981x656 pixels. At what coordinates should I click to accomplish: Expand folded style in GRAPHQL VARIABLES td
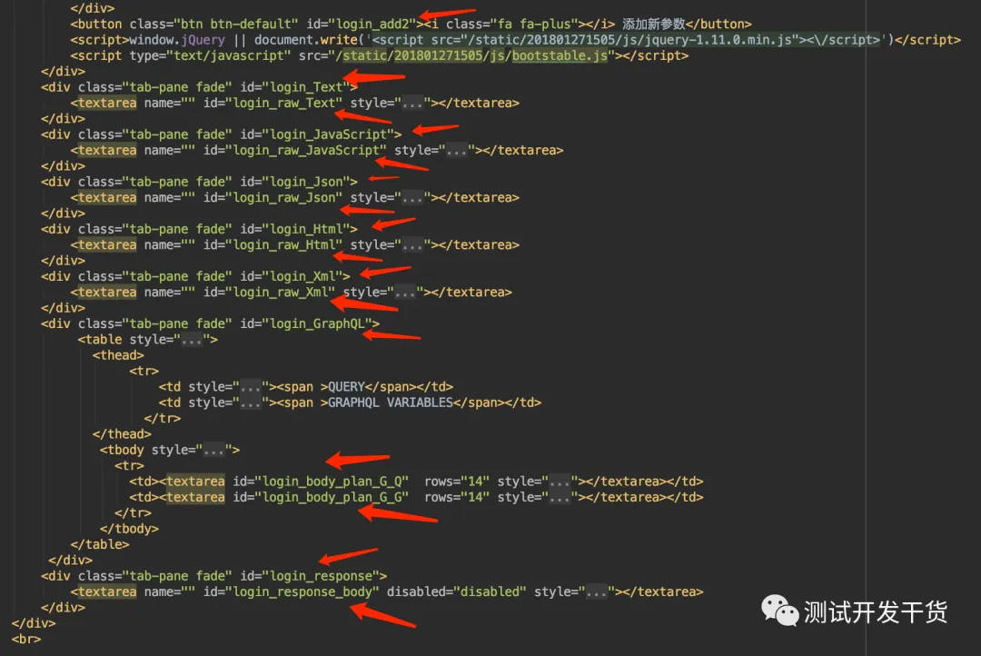[x=251, y=403]
